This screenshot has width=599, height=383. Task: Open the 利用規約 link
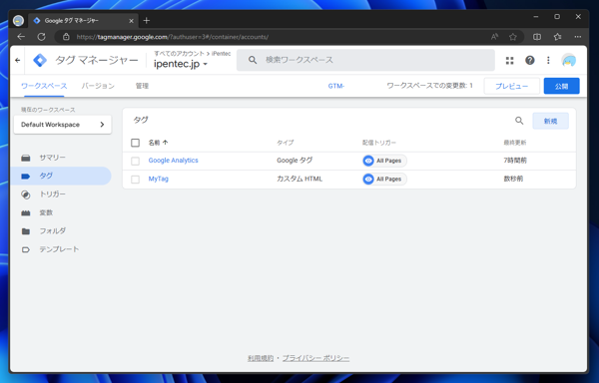pos(261,358)
